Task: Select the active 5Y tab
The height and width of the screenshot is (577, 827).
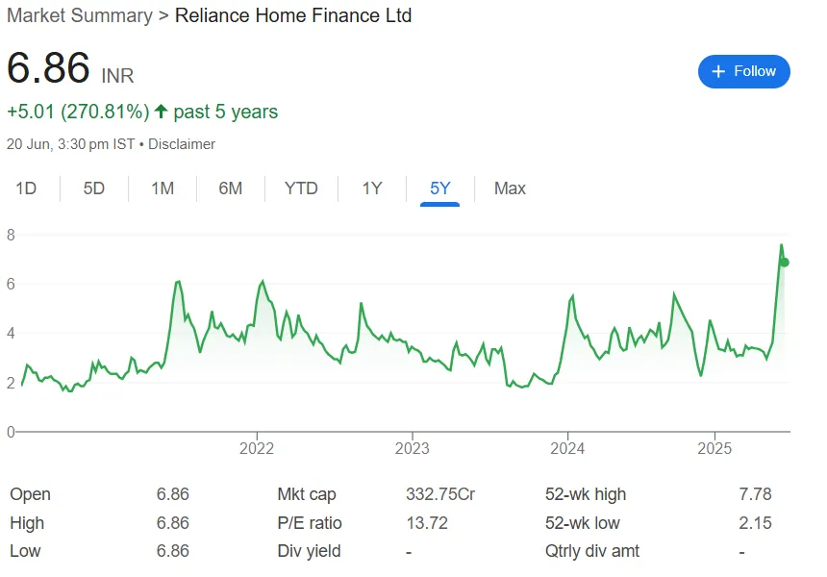Action: click(439, 188)
